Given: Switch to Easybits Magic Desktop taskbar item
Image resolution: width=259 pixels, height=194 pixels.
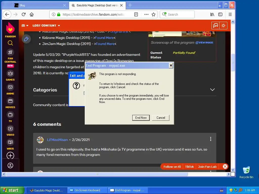Looking at the screenshot, I should pyautogui.click(x=47, y=190).
